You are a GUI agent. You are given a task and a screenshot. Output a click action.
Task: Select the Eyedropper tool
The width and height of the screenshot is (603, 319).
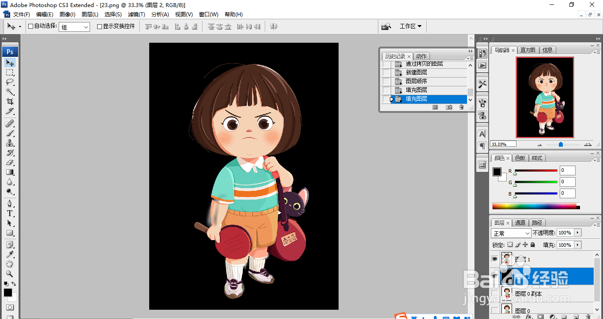click(10, 254)
